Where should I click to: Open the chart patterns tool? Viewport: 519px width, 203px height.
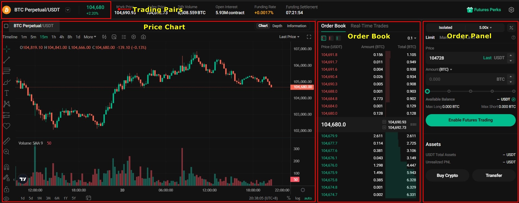coord(7,104)
